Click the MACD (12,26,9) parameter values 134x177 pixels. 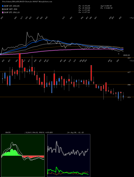[37, 132]
